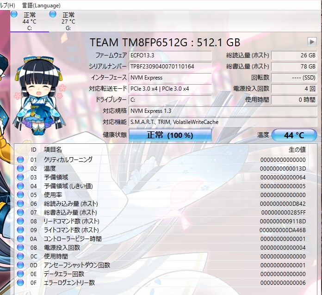The width and height of the screenshot is (322, 295).
Task: Select the 温度 row raw value 000000000013D
Action: (x=283, y=169)
